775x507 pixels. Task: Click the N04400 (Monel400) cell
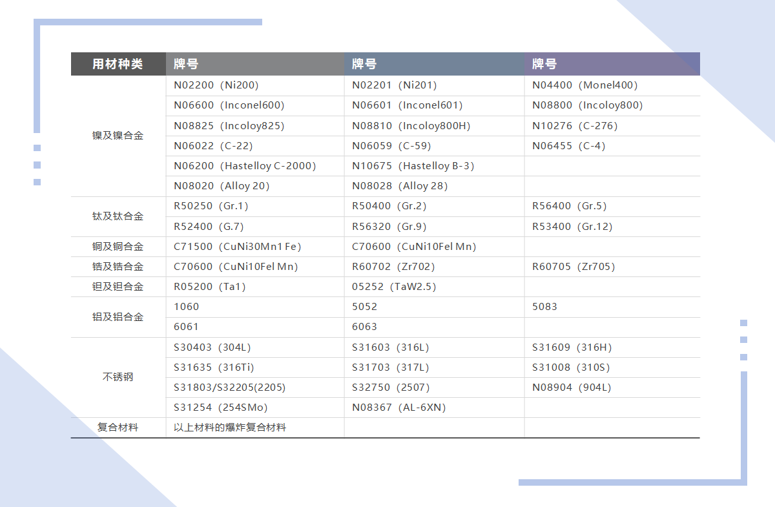click(x=612, y=85)
